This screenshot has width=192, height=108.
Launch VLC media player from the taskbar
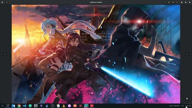(64, 106)
